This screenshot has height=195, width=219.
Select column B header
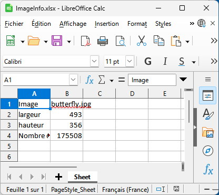[67, 93]
